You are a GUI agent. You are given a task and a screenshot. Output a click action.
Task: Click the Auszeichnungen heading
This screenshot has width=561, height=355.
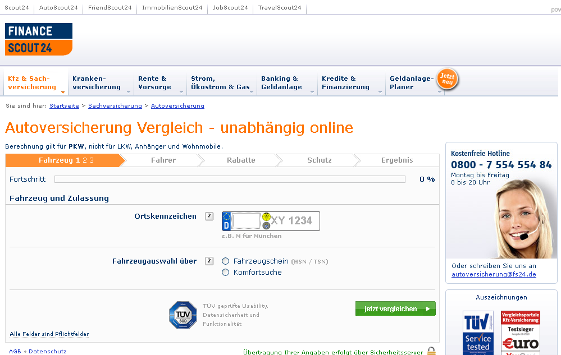(501, 297)
